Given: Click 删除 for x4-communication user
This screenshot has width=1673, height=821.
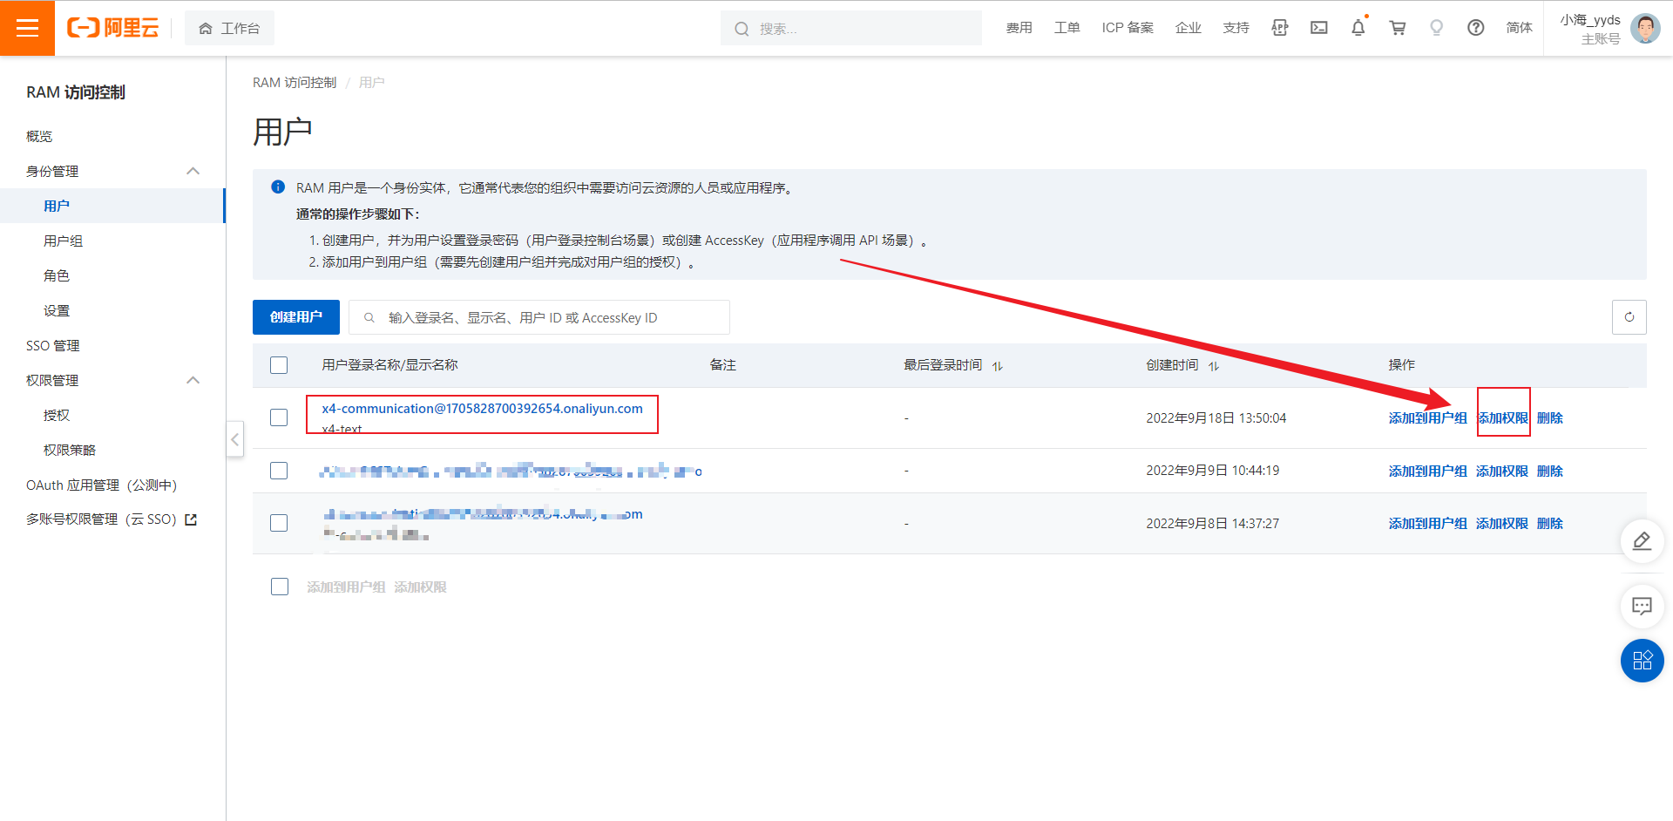Looking at the screenshot, I should 1549,417.
